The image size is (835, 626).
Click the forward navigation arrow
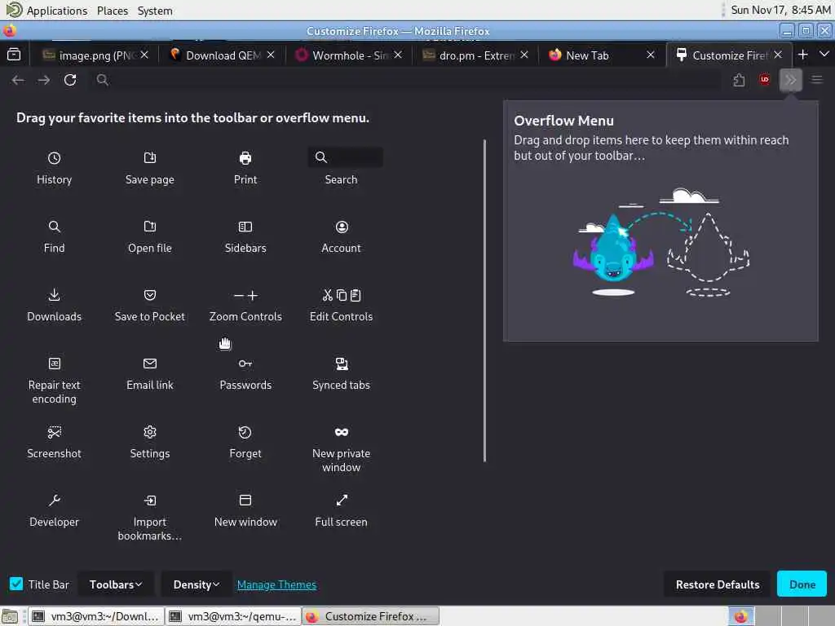pyautogui.click(x=44, y=80)
